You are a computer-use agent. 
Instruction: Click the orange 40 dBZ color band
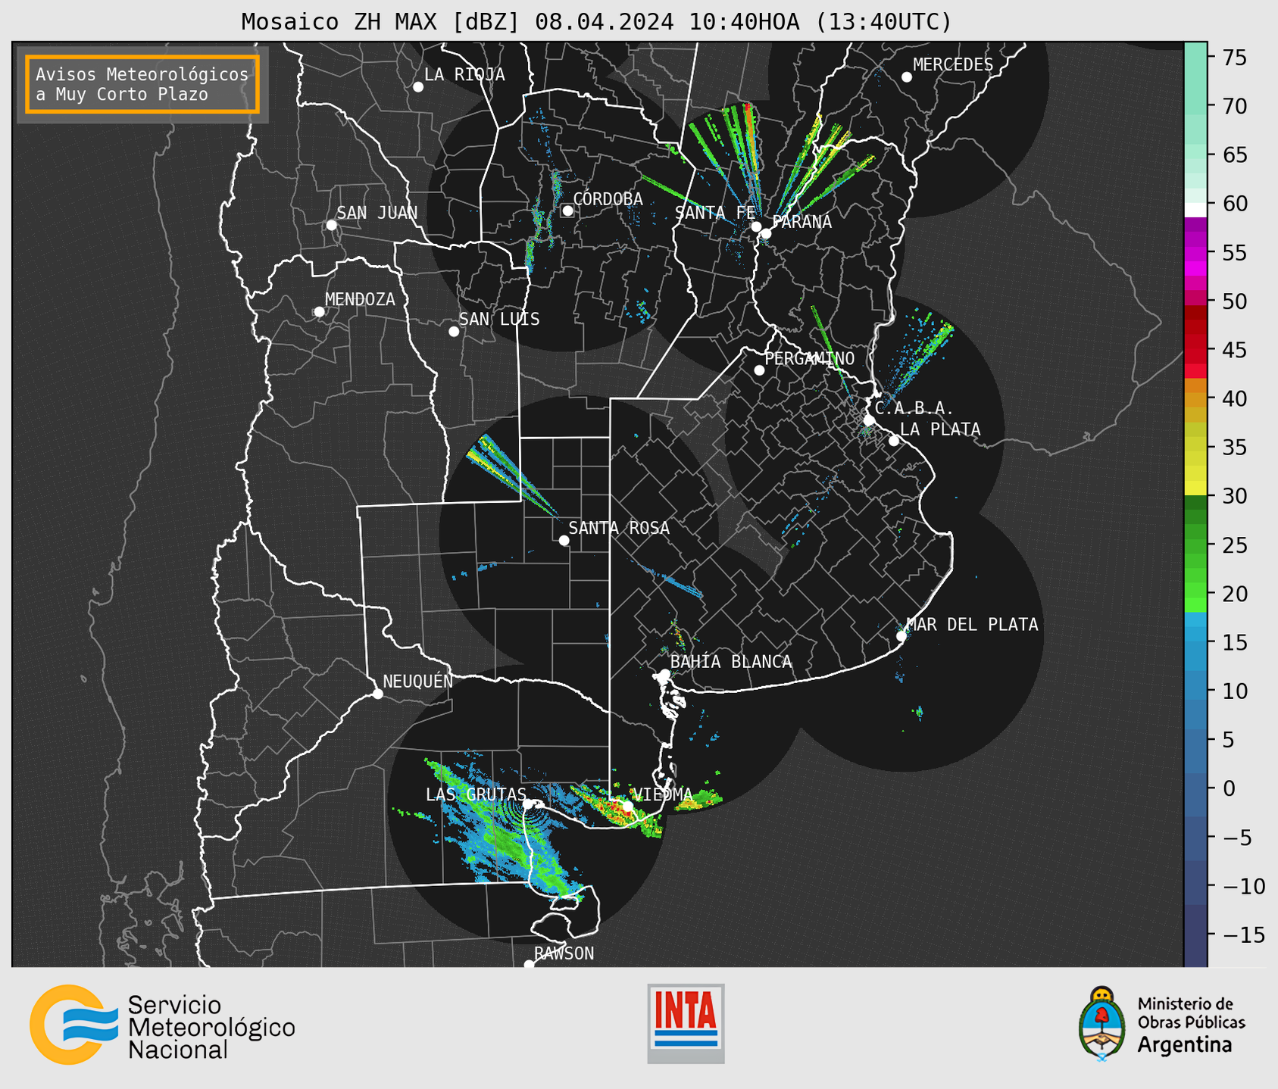pyautogui.click(x=1195, y=398)
